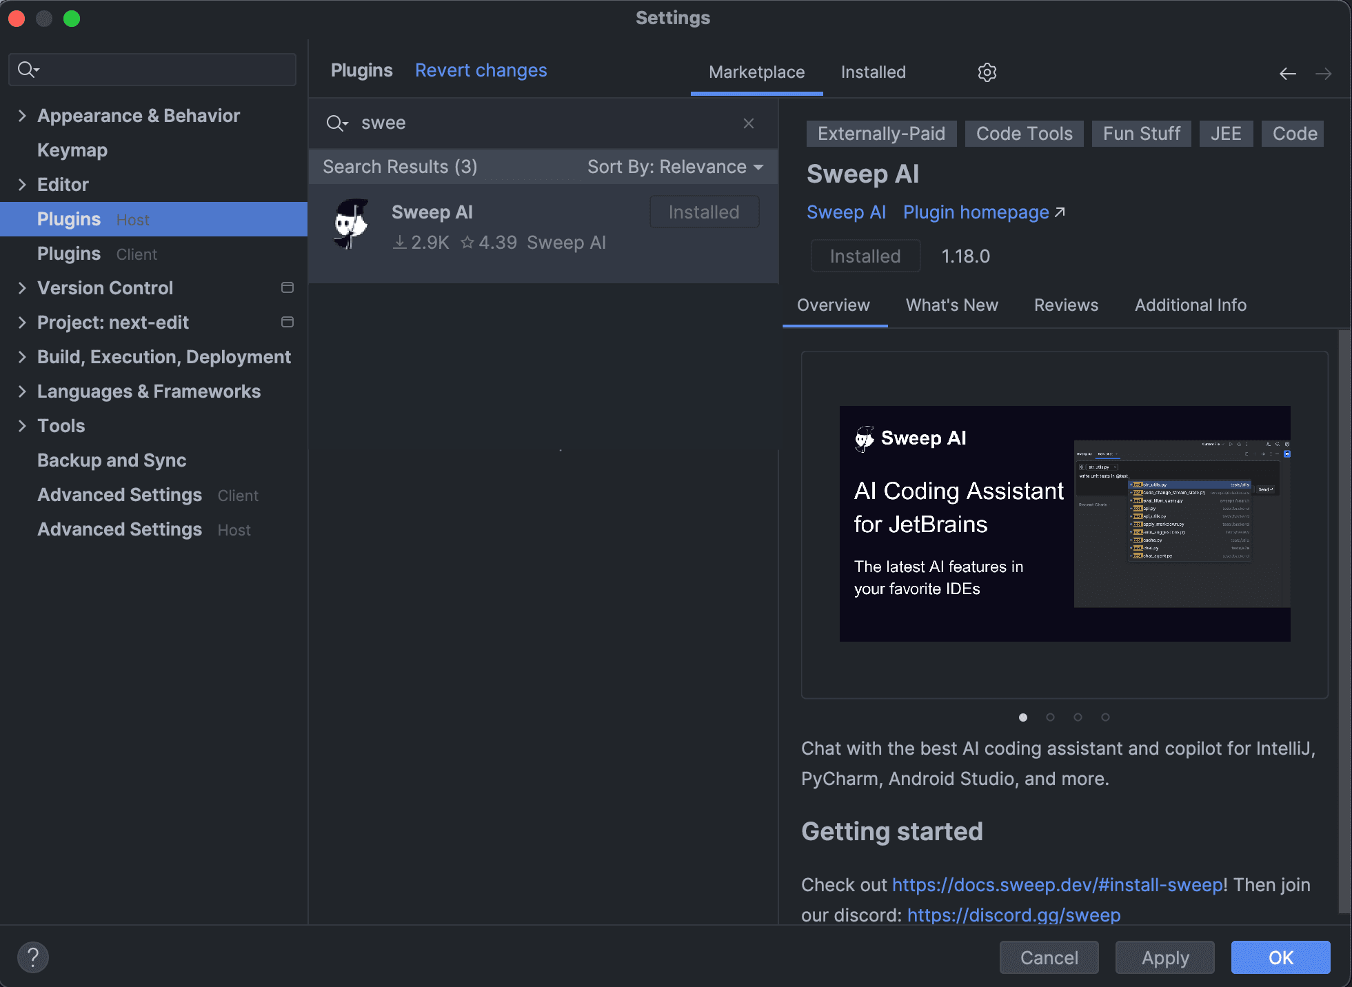The height and width of the screenshot is (987, 1352).
Task: Click the JEE tag
Action: (1226, 134)
